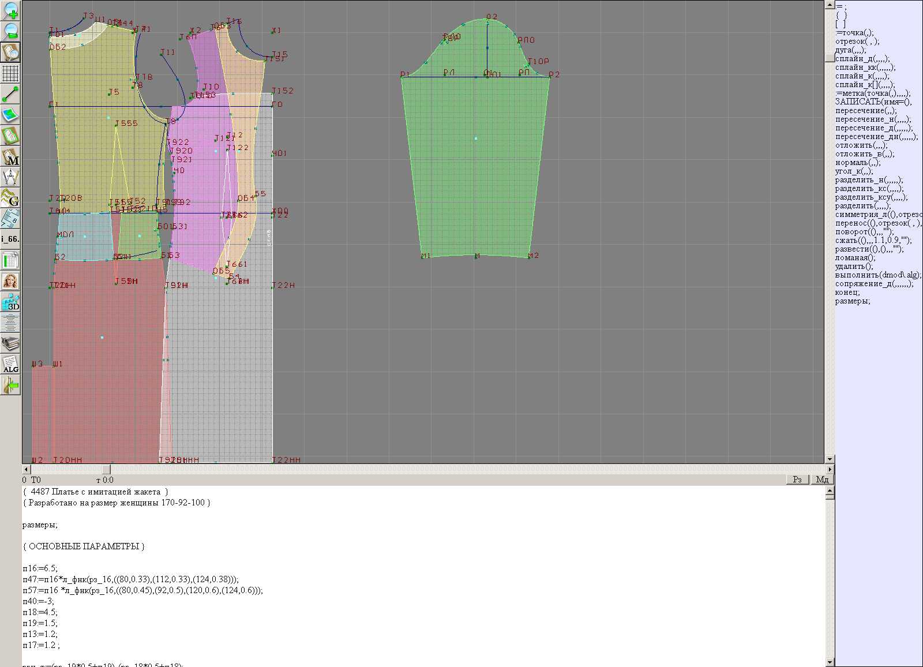Viewport: 923px width, 667px height.
Task: Open the green spreadsheet table icon
Action: (10, 260)
